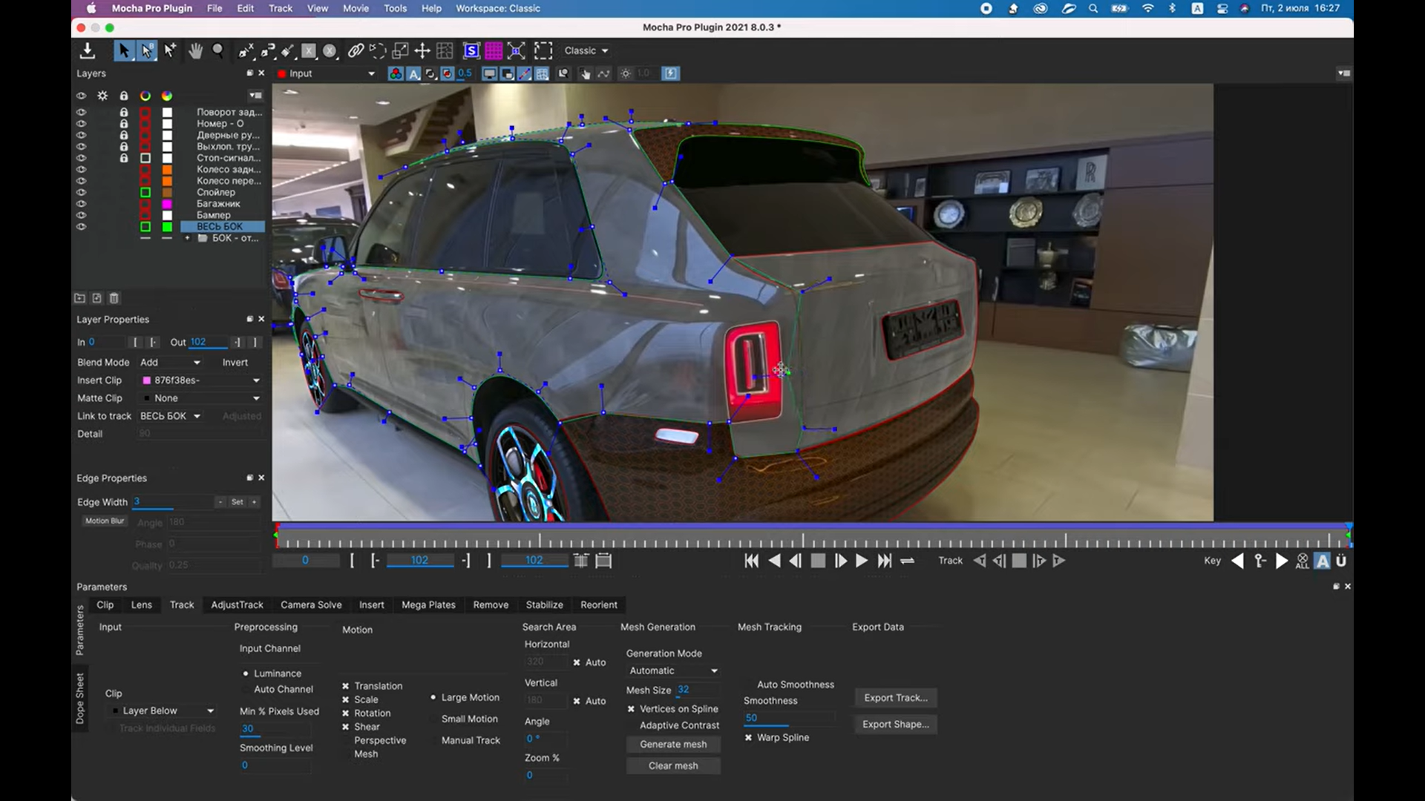Toggle the magenta Show Planar Grid icon
This screenshot has height=801, width=1425.
click(x=494, y=50)
